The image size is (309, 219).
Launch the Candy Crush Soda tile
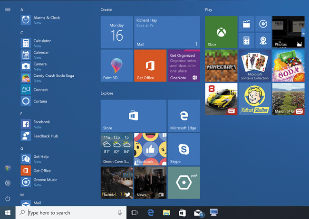pos(288,66)
